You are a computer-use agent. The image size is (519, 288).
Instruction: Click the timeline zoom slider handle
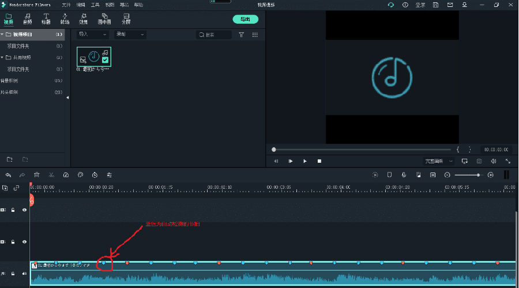click(x=478, y=175)
